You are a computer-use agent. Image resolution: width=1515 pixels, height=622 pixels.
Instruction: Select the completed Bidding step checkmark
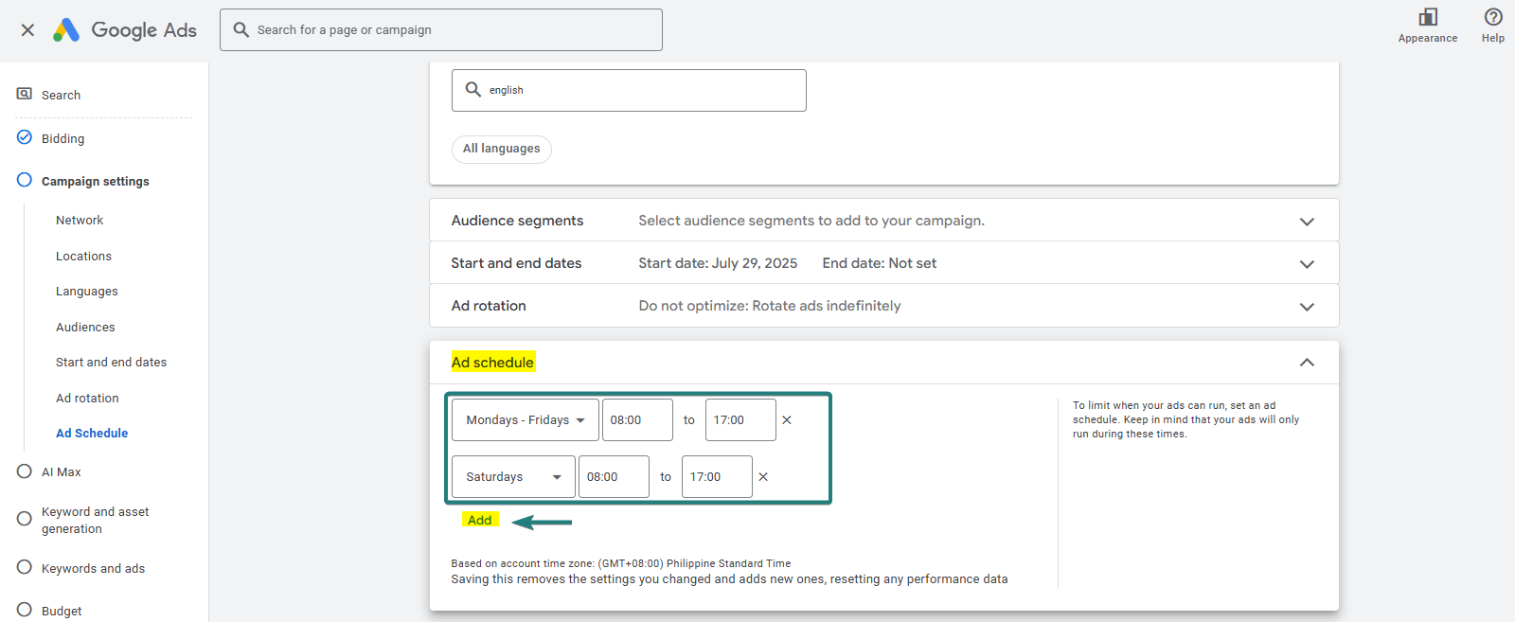[25, 137]
